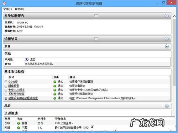Click the 资源概述 heading
The image size is (178, 133).
point(11,113)
